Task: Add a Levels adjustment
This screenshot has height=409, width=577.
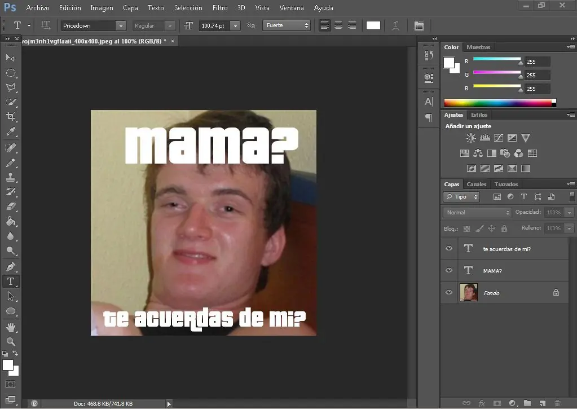Action: (x=485, y=138)
